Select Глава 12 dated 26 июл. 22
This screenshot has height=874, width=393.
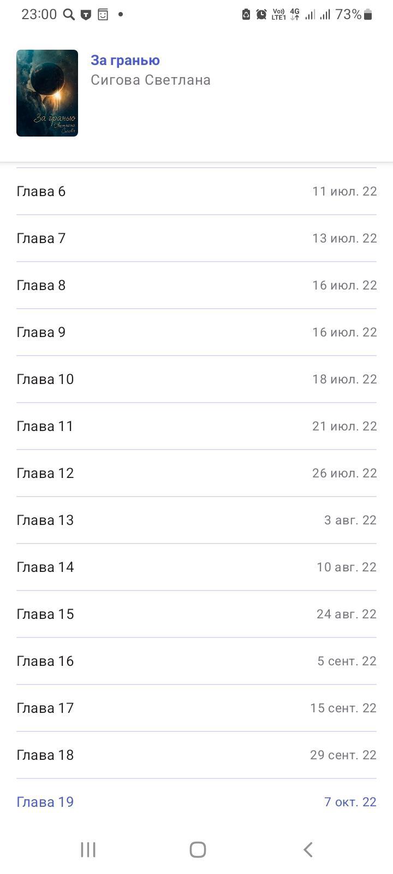[45, 473]
